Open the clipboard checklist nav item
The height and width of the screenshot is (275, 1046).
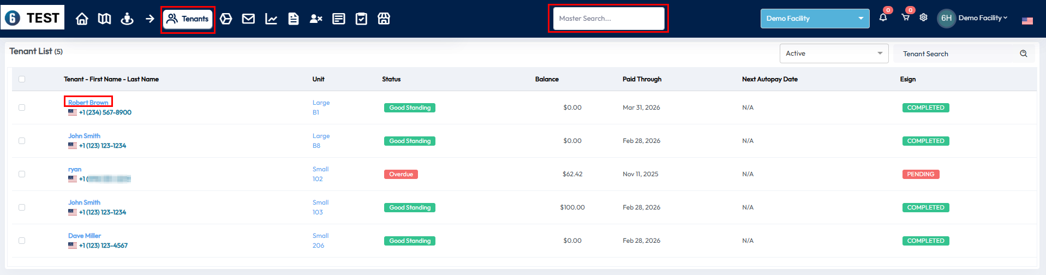coord(361,19)
